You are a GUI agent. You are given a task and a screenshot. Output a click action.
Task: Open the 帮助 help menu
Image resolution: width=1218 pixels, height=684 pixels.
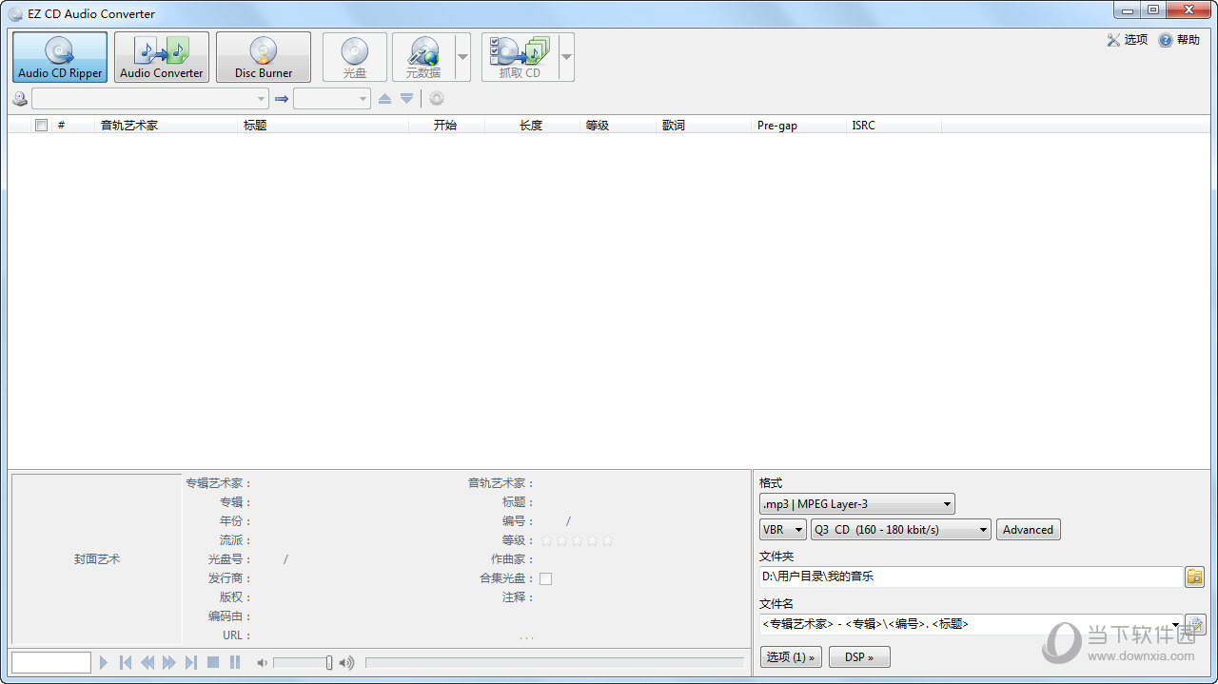(x=1179, y=40)
